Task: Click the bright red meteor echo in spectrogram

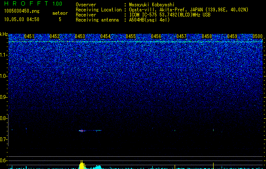Action: [x=82, y=131]
